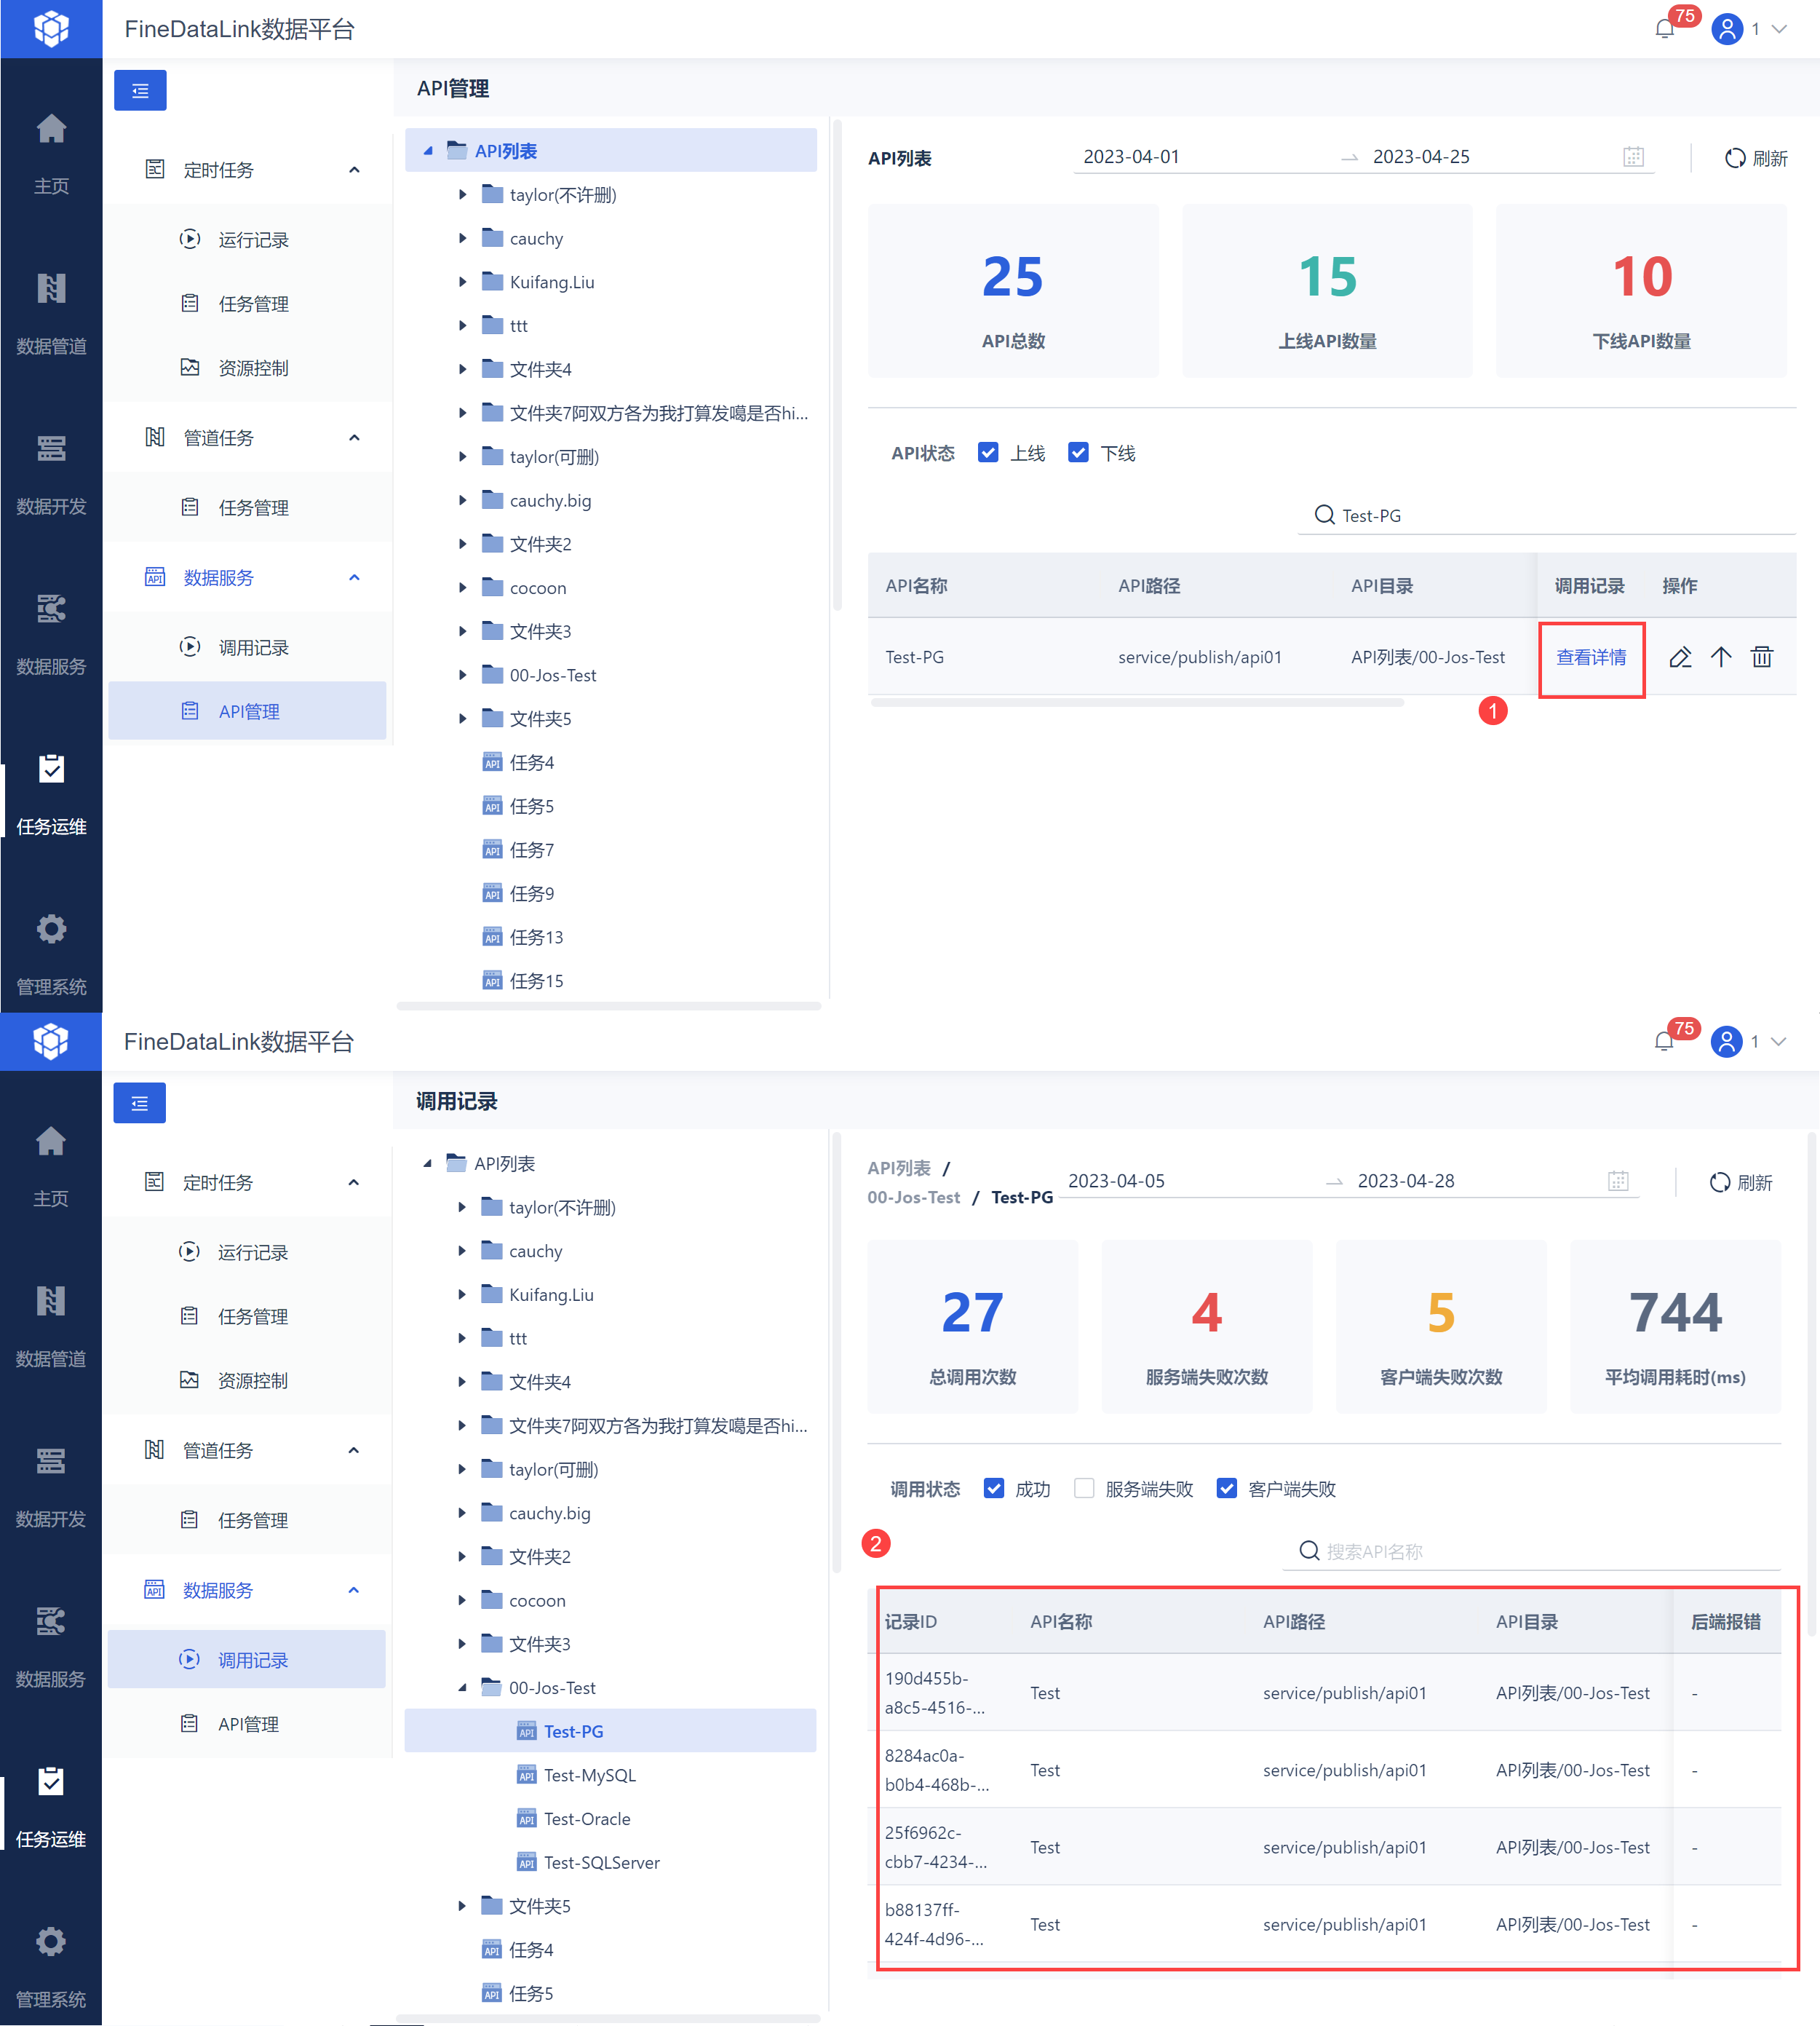Collapse the sidebar with the blue menu button in the top screen

tap(140, 90)
